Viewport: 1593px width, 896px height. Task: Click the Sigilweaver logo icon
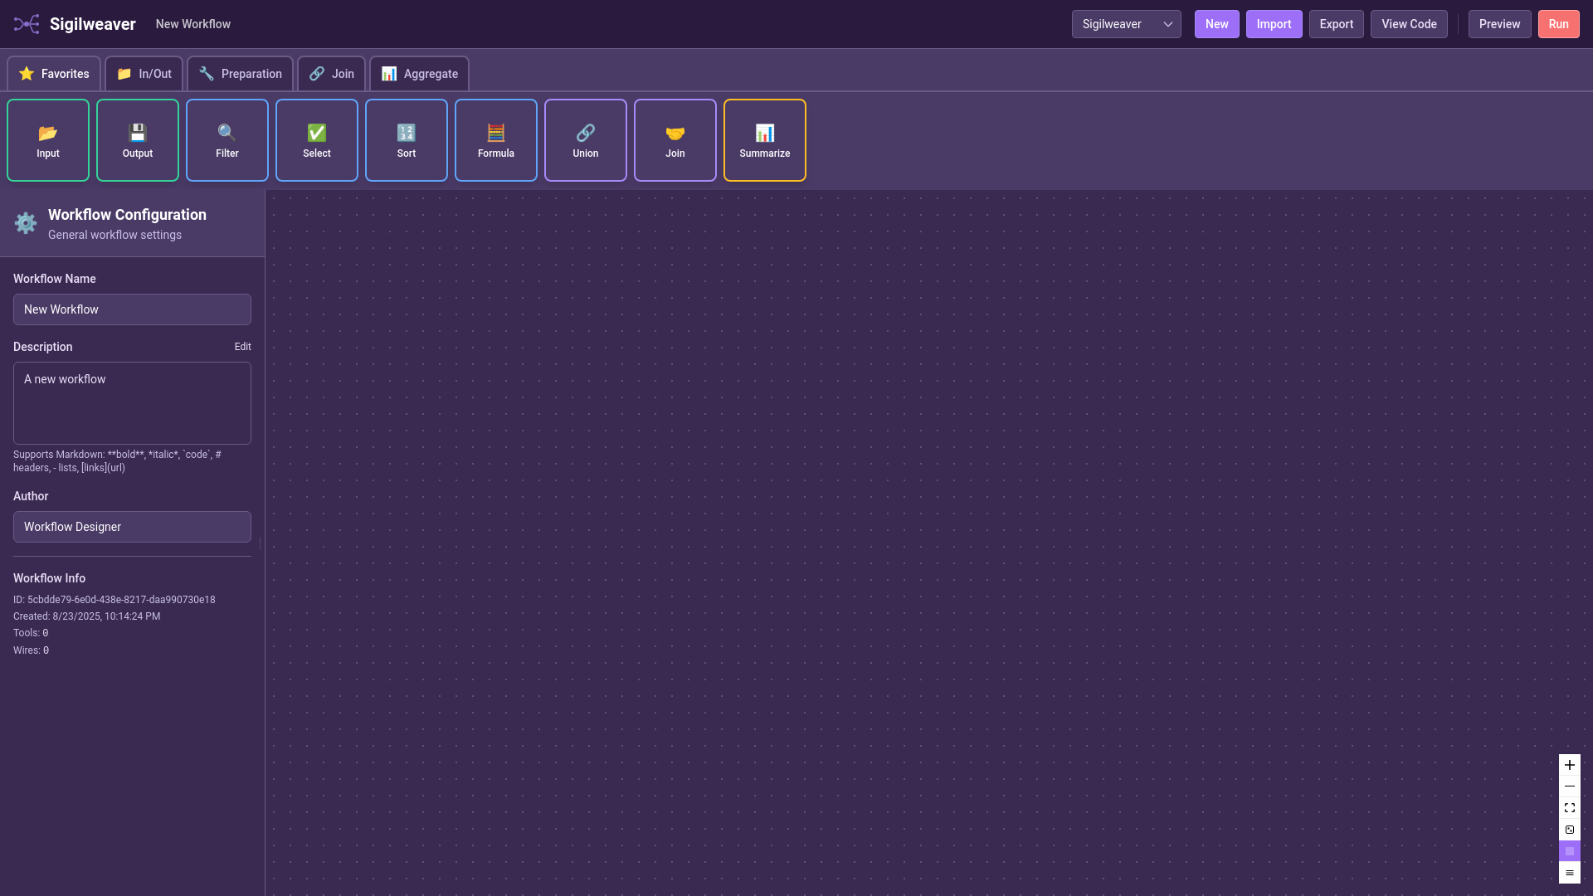tap(27, 24)
